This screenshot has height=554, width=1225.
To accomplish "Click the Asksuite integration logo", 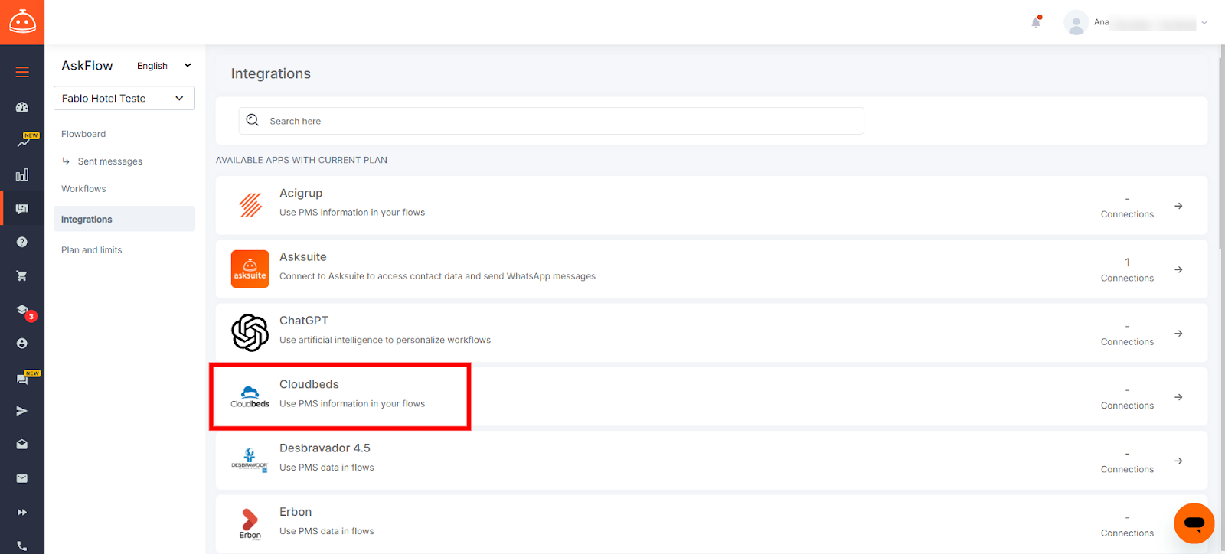I will (x=250, y=269).
